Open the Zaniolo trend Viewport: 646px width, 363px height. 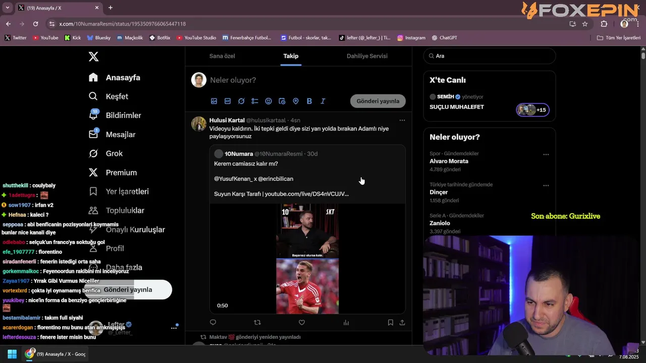[x=440, y=223]
